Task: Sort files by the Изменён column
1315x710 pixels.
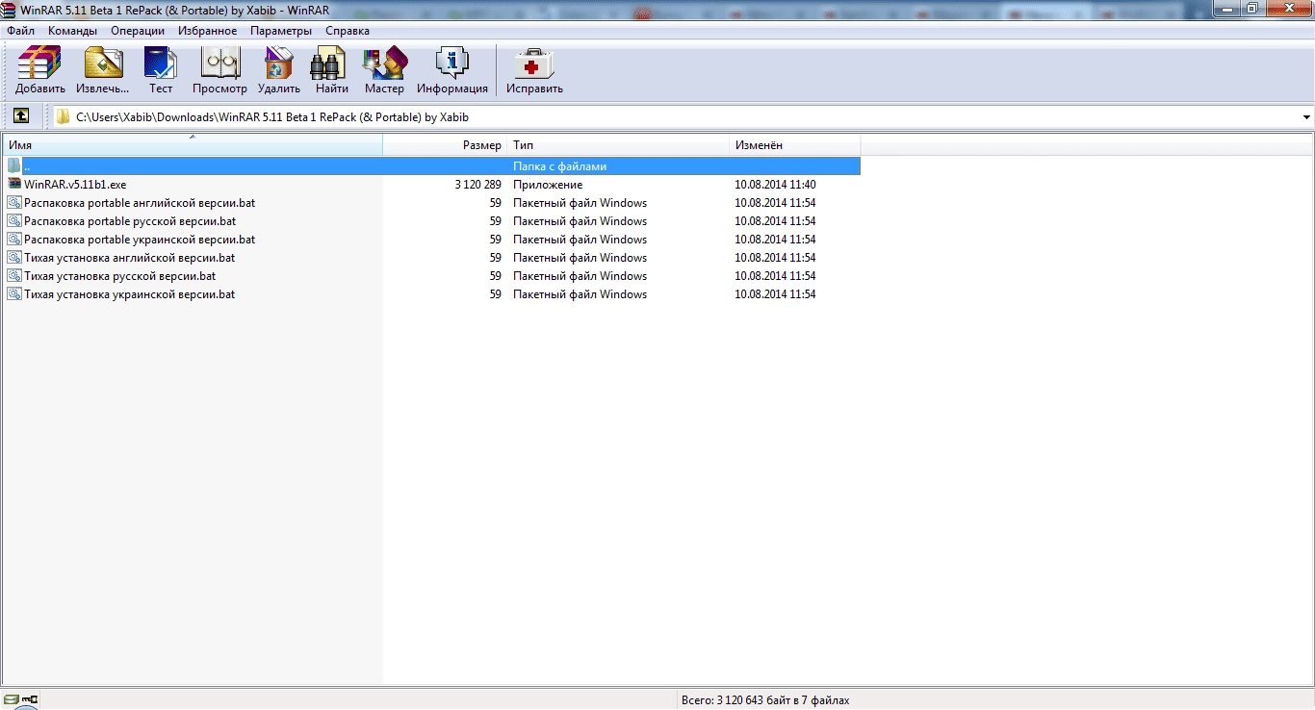Action: 794,145
